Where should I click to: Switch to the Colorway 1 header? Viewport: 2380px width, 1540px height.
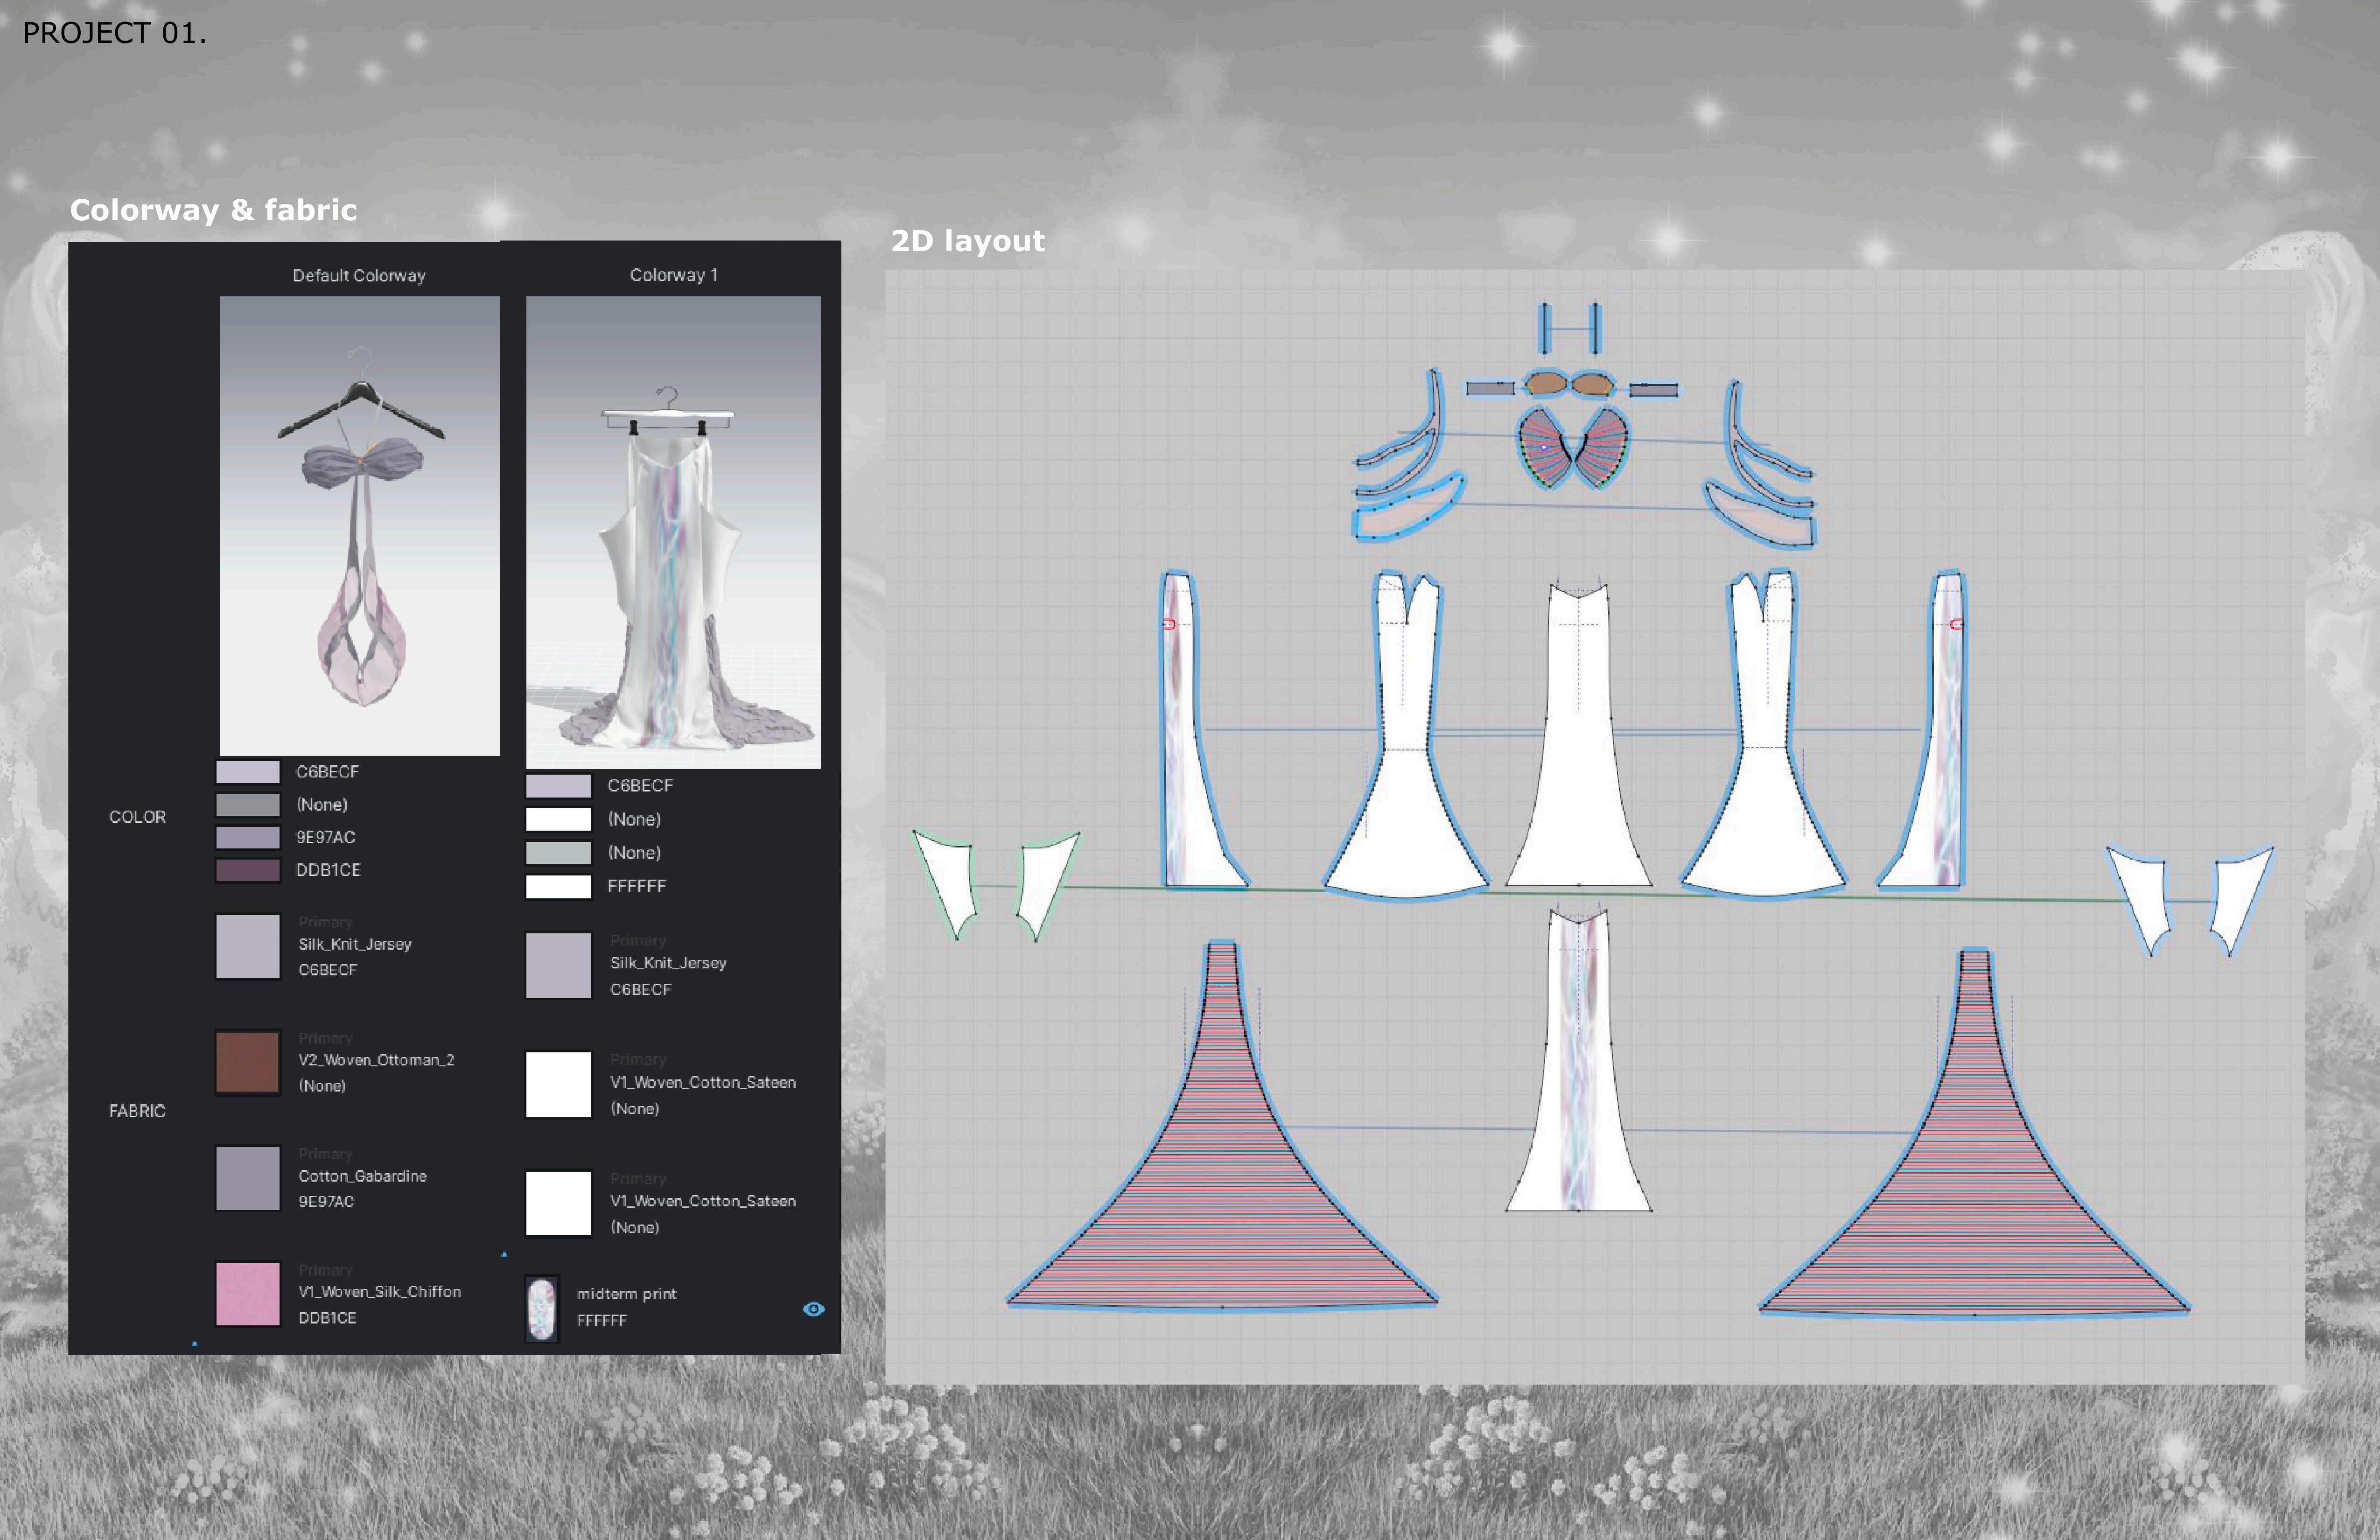pyautogui.click(x=673, y=275)
